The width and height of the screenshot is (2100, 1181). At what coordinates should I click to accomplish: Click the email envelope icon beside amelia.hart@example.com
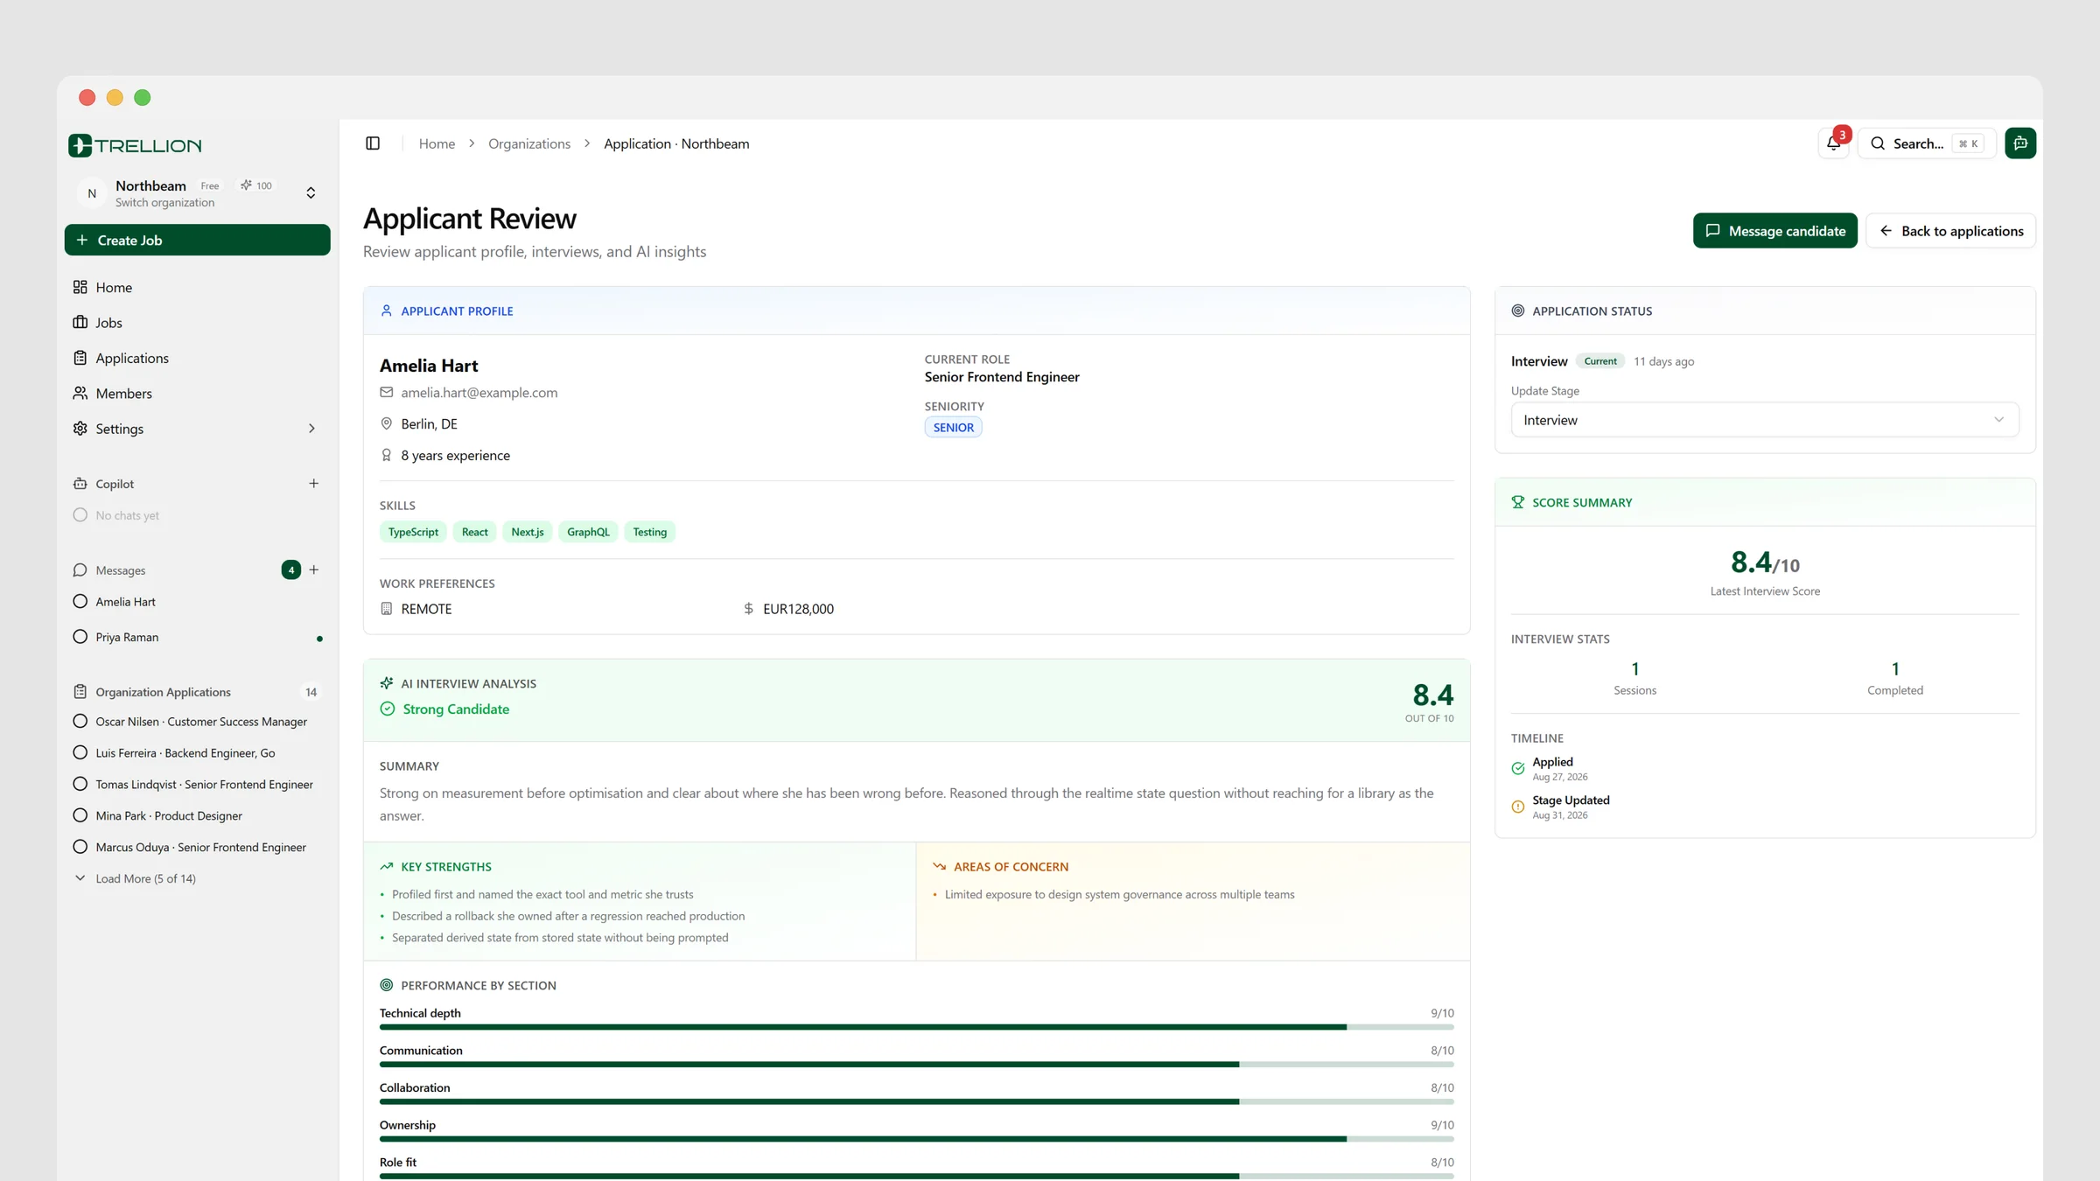(x=387, y=393)
